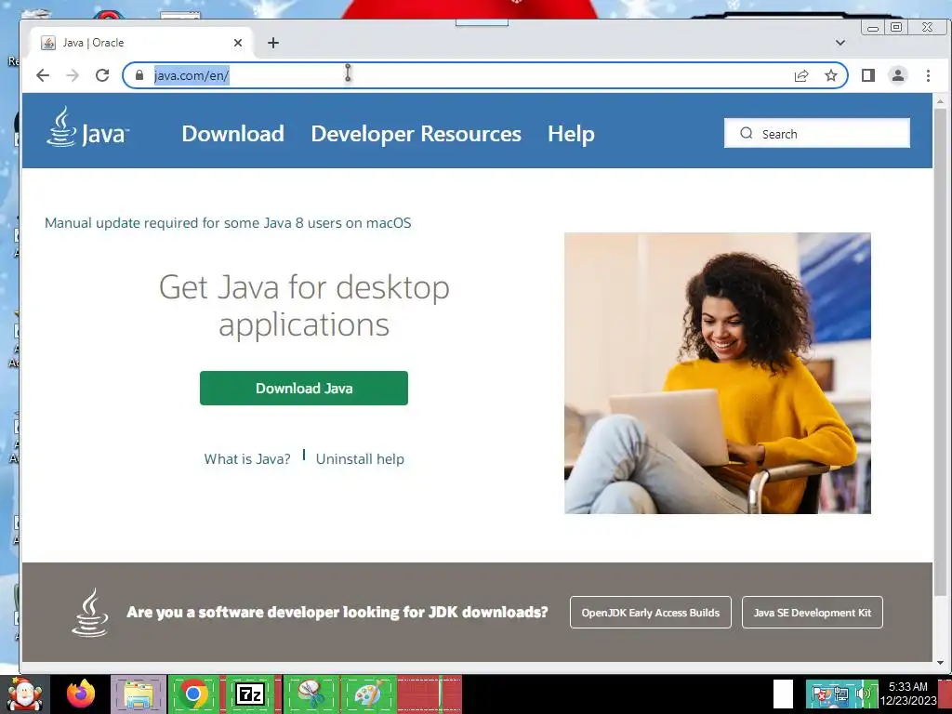
Task: Minimize the Chrome window
Action: 873,27
